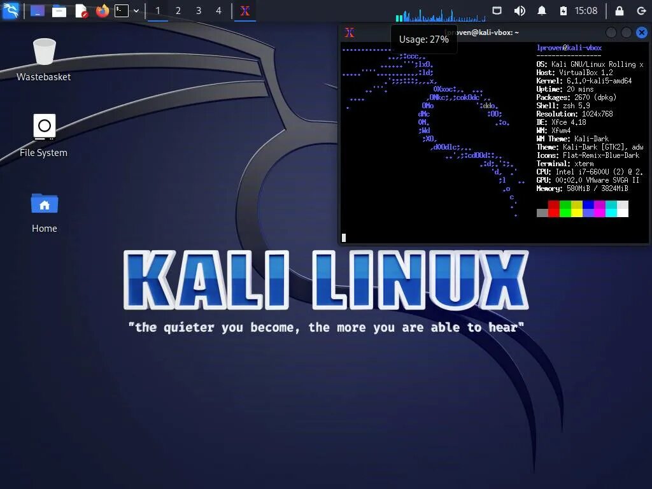
Task: Expand the terminal launcher dropdown arrow
Action: point(136,11)
